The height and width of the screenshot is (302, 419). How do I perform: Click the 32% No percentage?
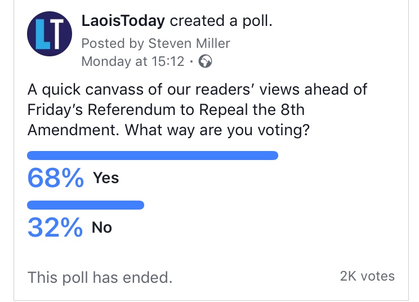click(x=55, y=228)
